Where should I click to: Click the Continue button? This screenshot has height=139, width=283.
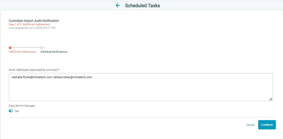(x=267, y=125)
